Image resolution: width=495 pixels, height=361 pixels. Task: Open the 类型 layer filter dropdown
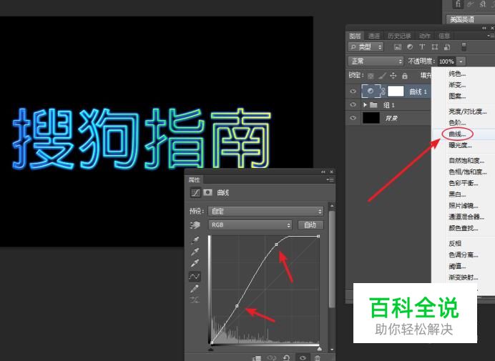pyautogui.click(x=366, y=47)
